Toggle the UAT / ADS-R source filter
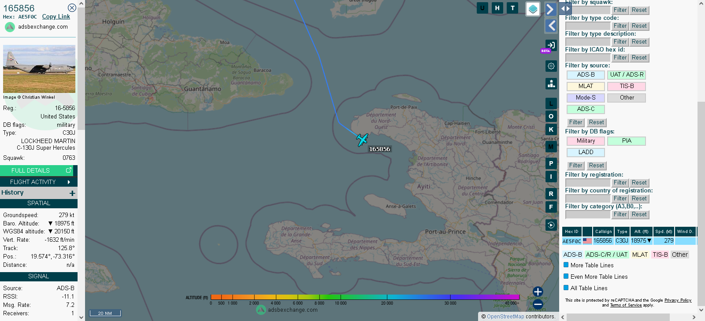 coord(627,75)
